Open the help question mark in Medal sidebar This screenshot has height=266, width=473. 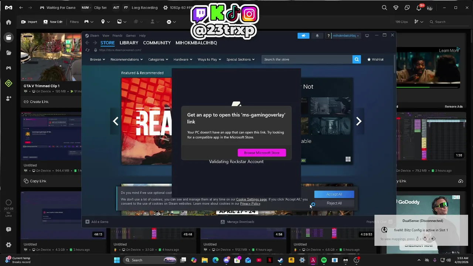pos(8,229)
